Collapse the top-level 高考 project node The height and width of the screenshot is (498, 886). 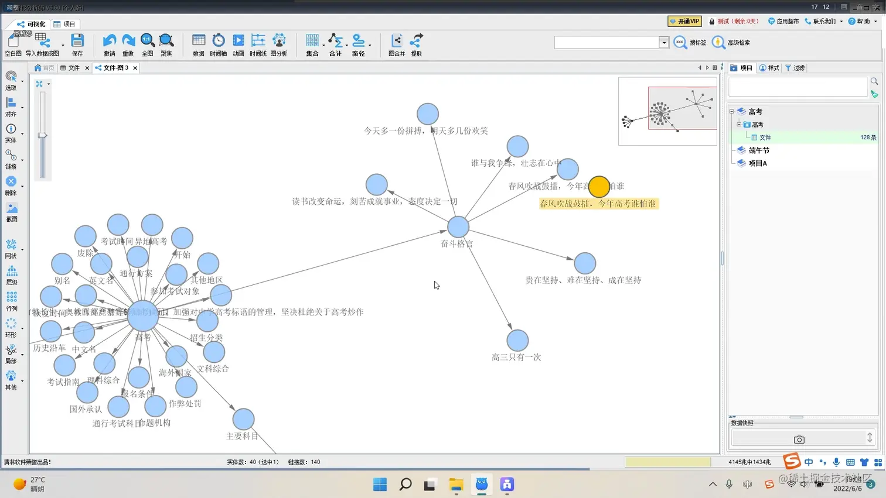point(732,111)
